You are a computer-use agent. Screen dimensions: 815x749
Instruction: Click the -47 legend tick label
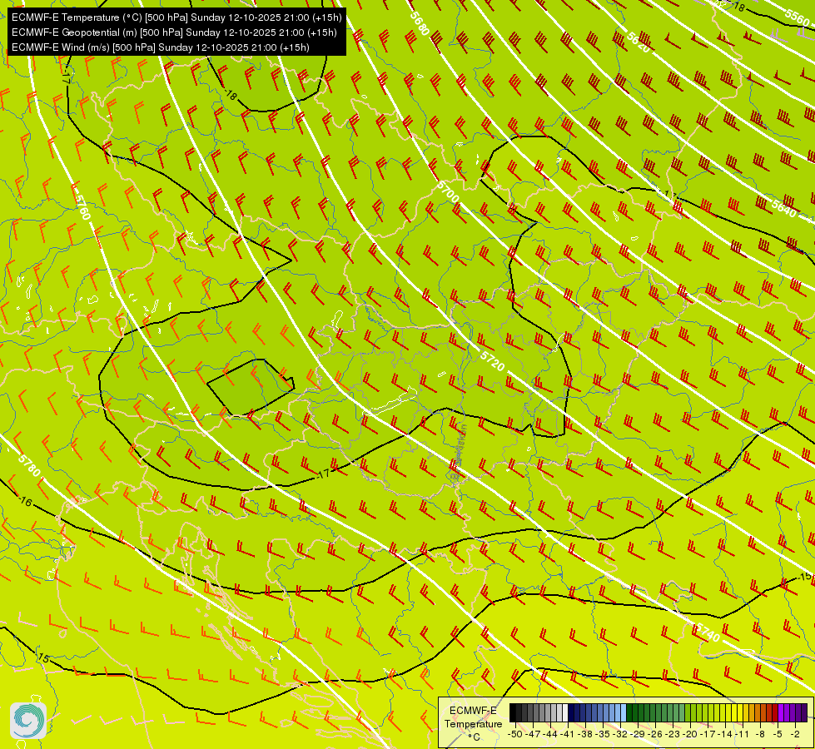(533, 734)
